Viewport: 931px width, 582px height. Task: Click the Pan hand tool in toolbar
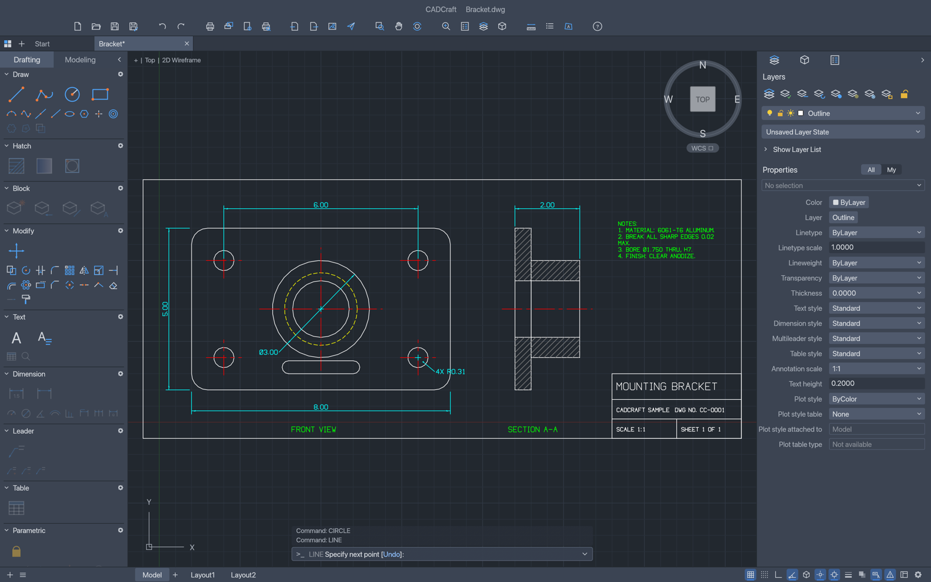(x=399, y=26)
